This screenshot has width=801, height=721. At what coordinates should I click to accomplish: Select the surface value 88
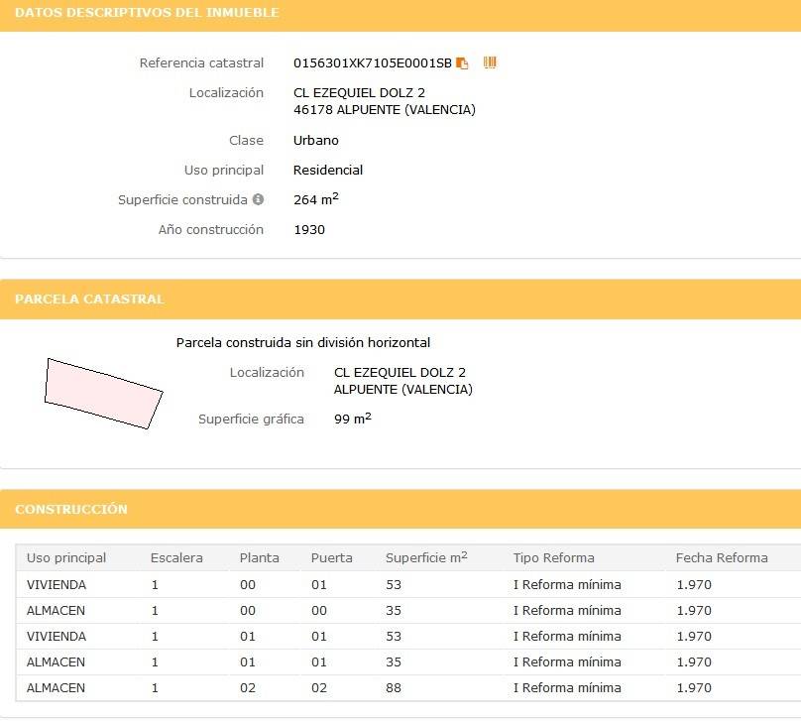tap(394, 688)
